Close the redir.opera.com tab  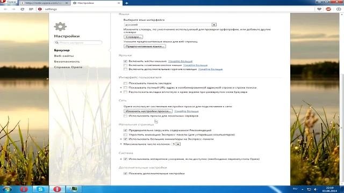click(x=67, y=3)
